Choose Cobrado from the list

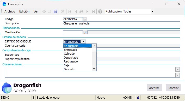(x=77, y=54)
